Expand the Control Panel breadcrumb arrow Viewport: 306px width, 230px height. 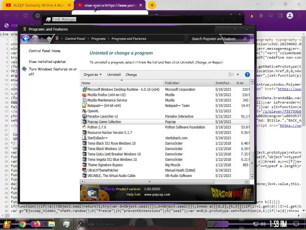click(88, 39)
